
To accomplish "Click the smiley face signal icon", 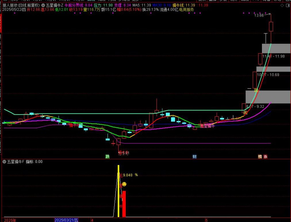I will [x=124, y=184].
